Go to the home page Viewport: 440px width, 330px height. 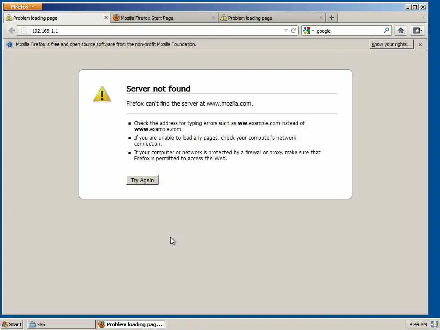click(x=401, y=31)
